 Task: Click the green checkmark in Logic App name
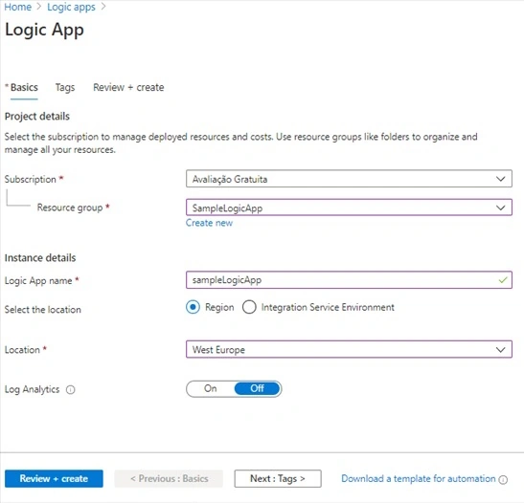503,280
